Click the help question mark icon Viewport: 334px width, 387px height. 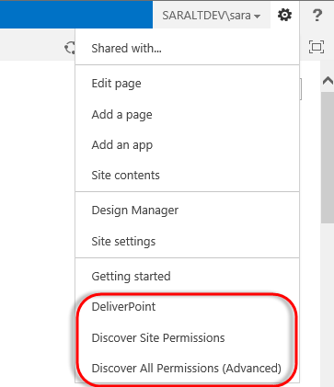click(317, 15)
